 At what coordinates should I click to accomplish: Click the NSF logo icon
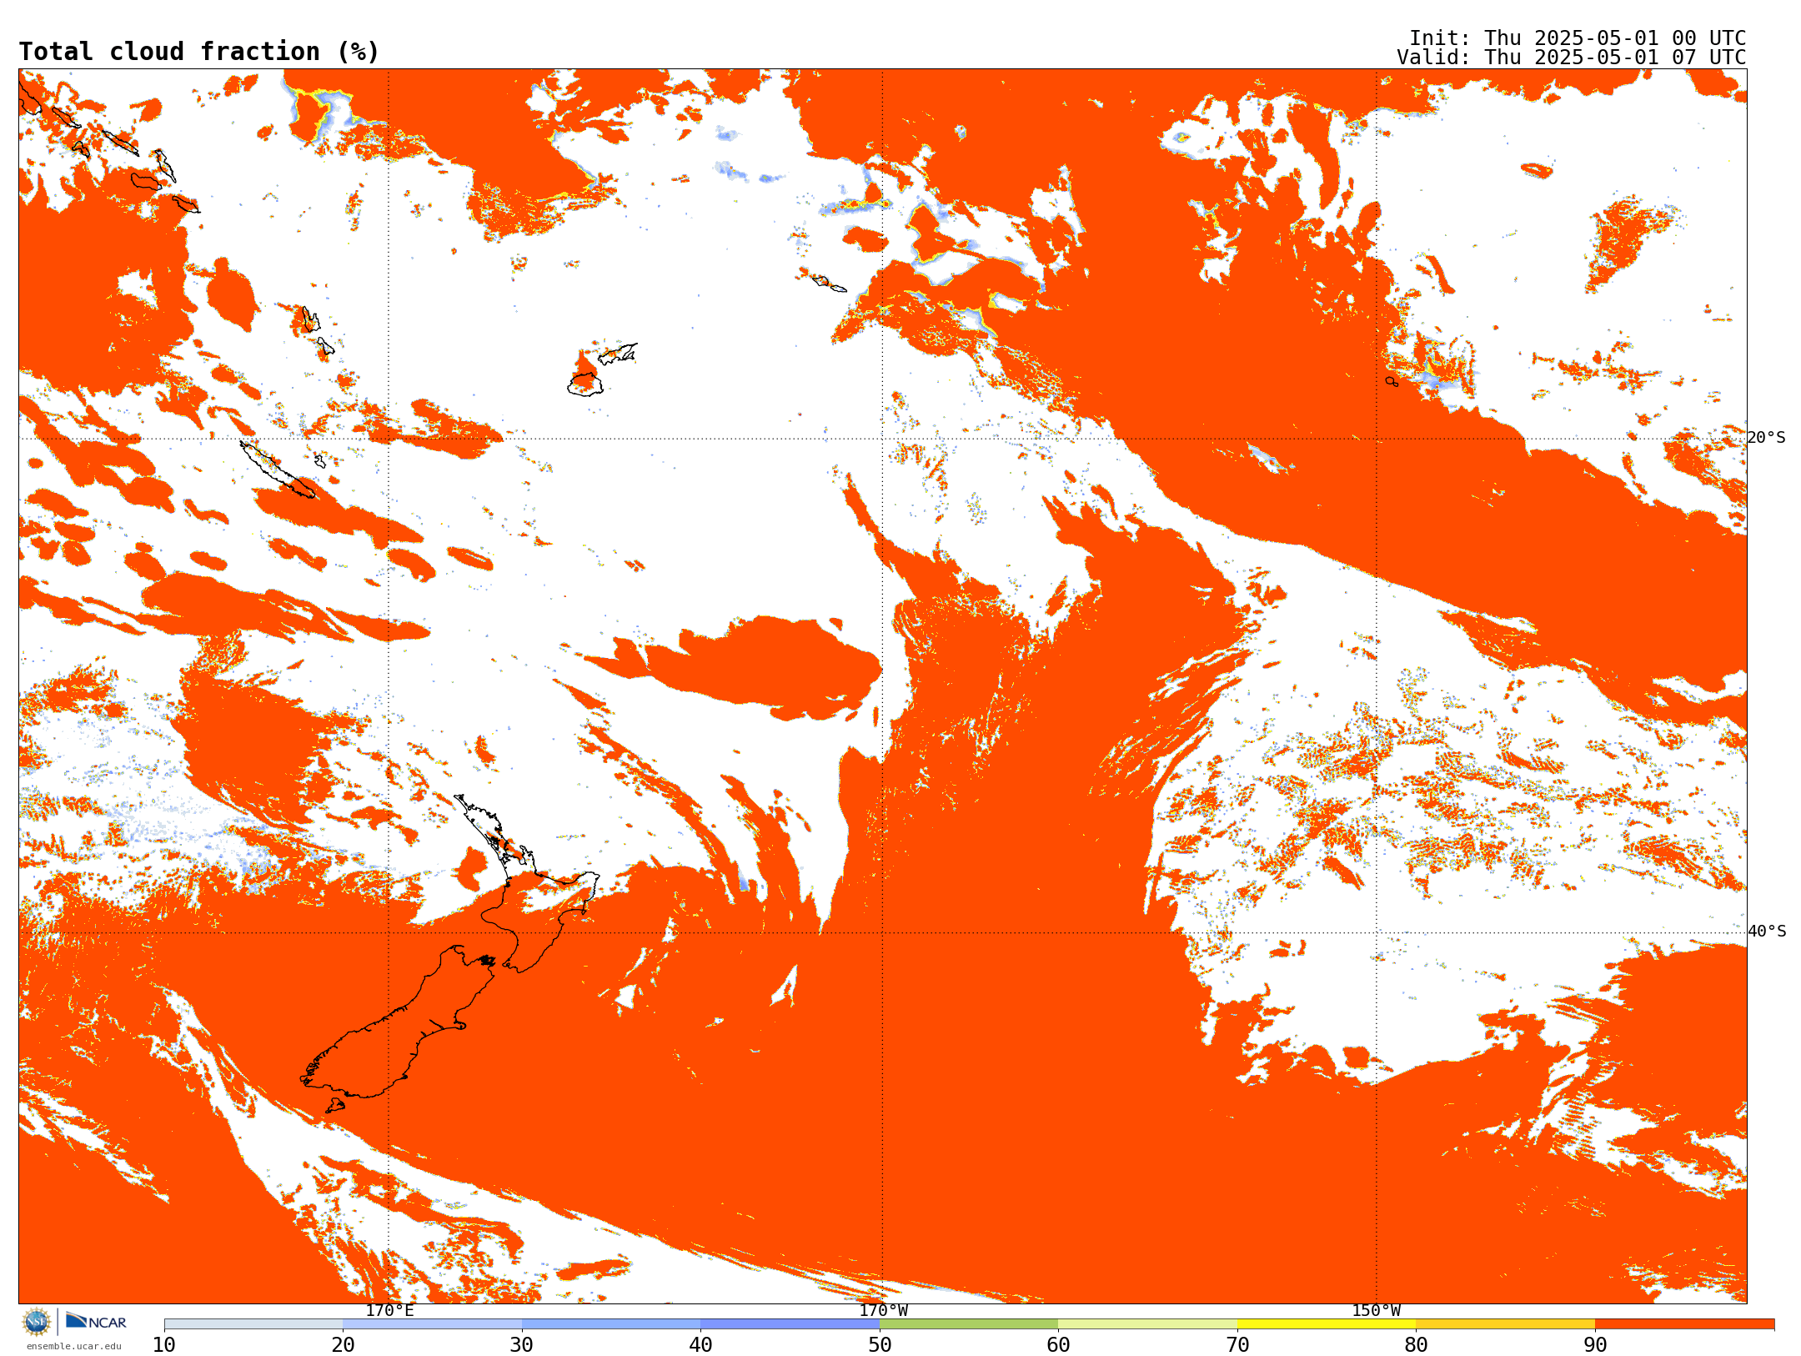point(36,1322)
